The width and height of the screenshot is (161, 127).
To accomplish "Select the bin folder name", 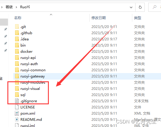I will point(23,45).
